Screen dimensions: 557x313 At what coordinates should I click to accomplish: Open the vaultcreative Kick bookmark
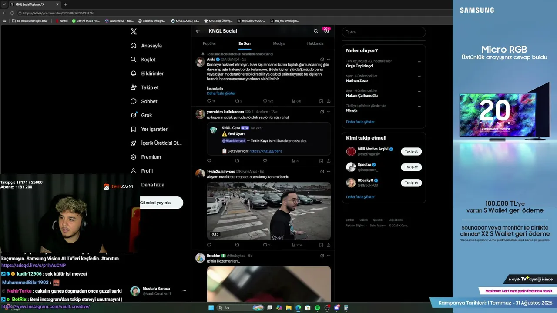pos(118,21)
